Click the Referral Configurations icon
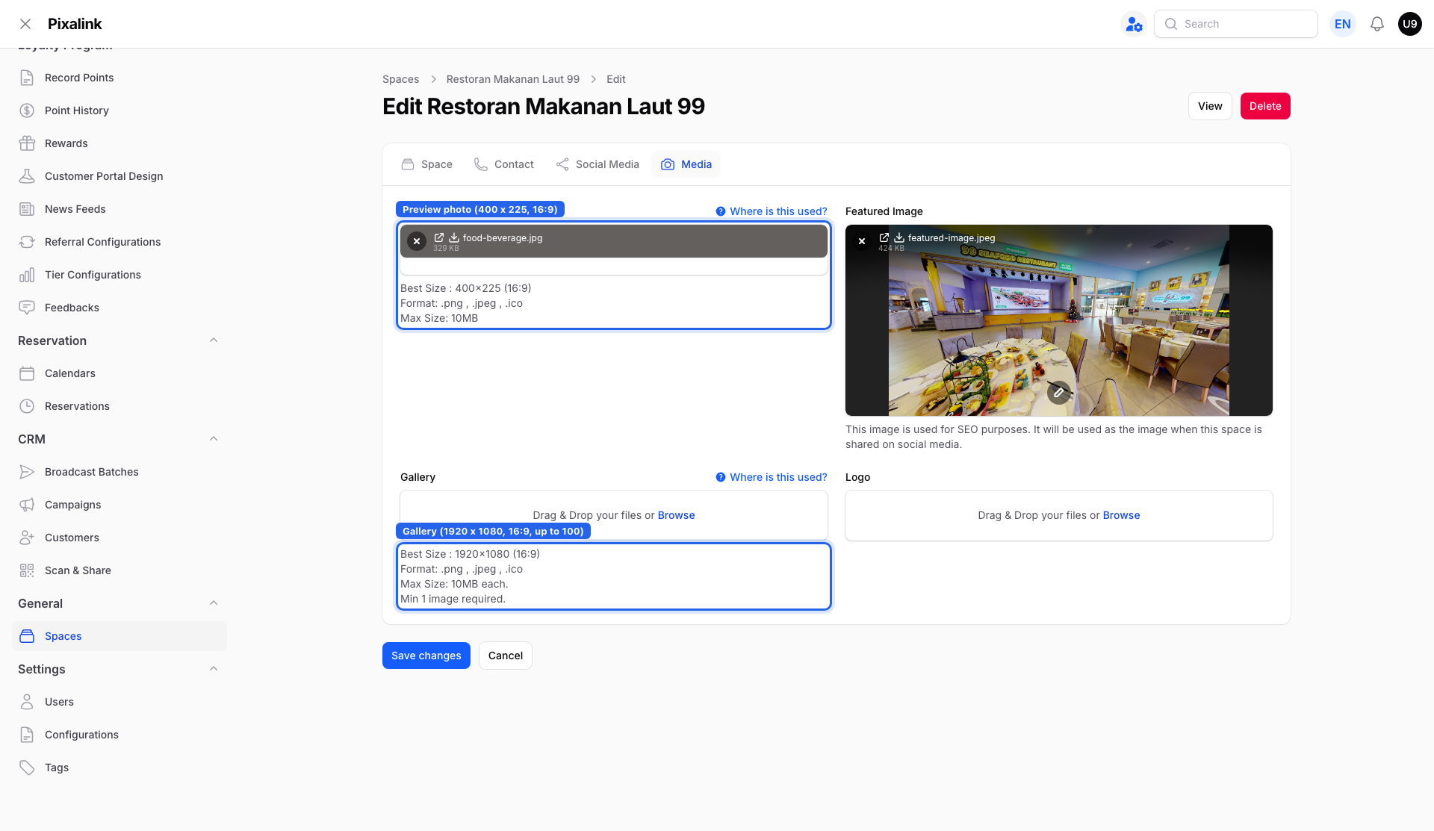The height and width of the screenshot is (831, 1434). (x=27, y=242)
